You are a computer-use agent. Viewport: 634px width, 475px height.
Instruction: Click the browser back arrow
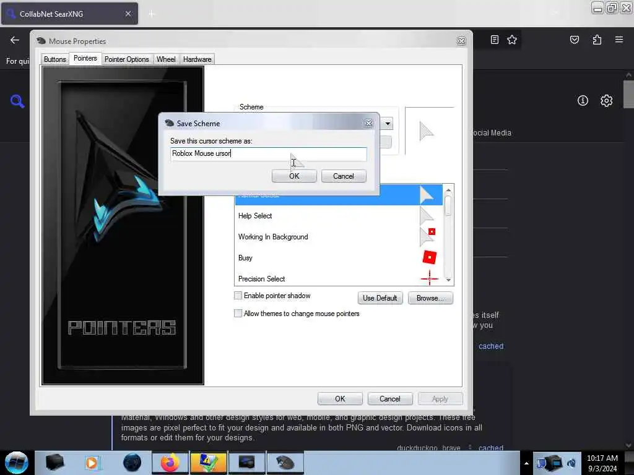click(x=15, y=40)
